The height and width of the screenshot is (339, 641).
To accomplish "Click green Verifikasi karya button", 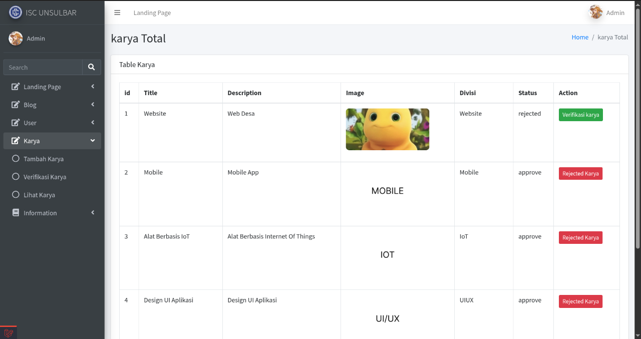I will click(580, 115).
